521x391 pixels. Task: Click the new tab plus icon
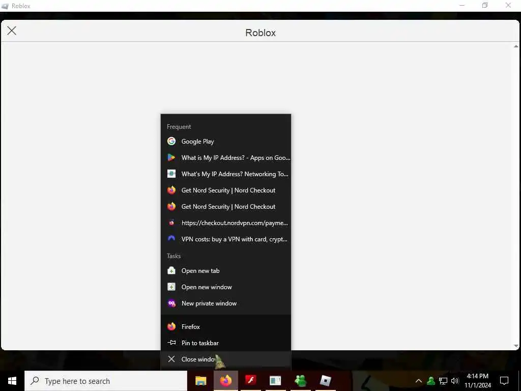pos(171,271)
